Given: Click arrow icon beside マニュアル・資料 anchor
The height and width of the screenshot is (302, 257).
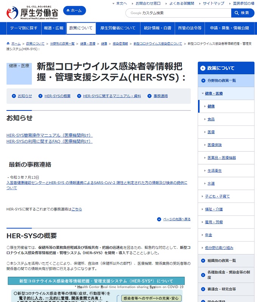Looking at the screenshot, I should [79, 96].
